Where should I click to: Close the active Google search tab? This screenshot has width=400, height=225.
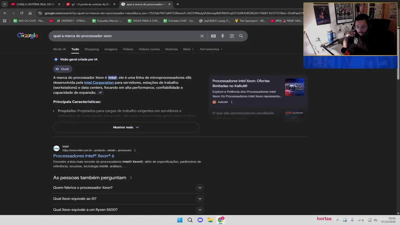click(169, 4)
